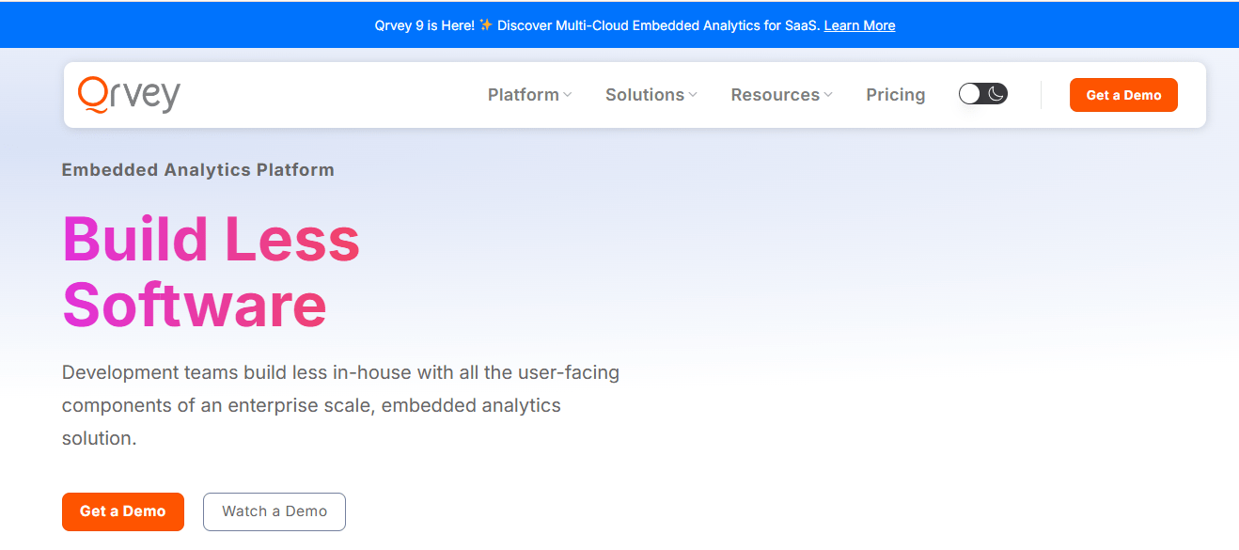Click the sparkle icon in the announcement banner
Image resolution: width=1239 pixels, height=550 pixels.
point(486,25)
